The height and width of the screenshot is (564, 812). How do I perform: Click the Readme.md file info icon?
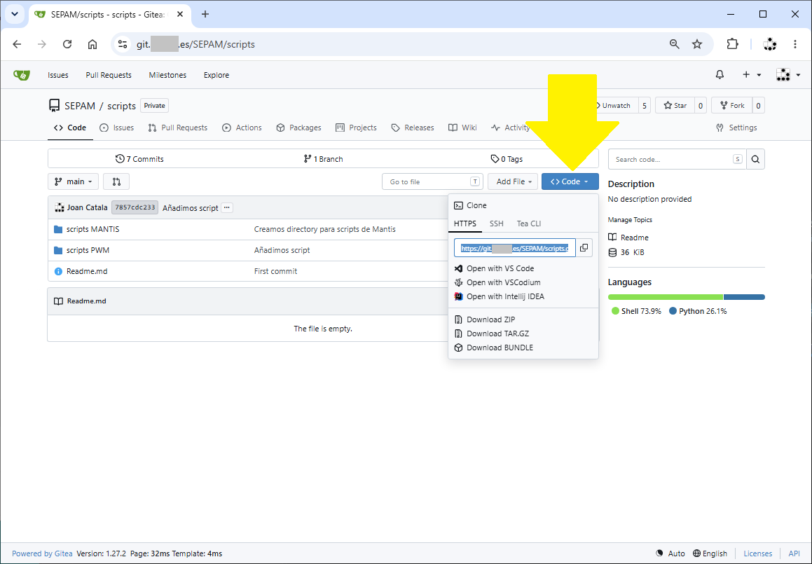pos(58,271)
